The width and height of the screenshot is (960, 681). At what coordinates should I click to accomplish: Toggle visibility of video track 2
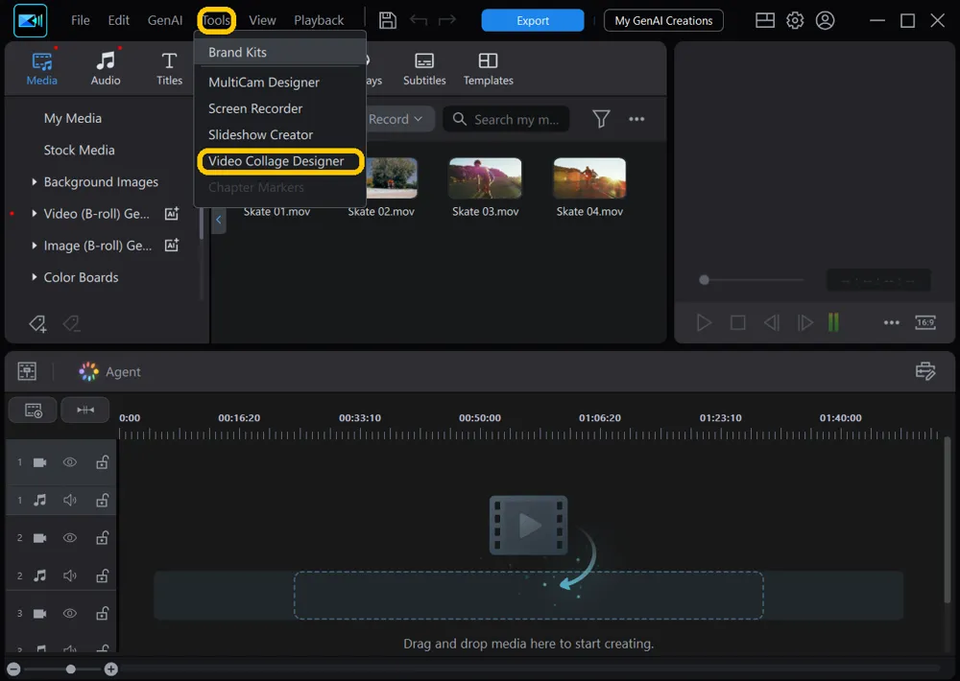point(70,538)
